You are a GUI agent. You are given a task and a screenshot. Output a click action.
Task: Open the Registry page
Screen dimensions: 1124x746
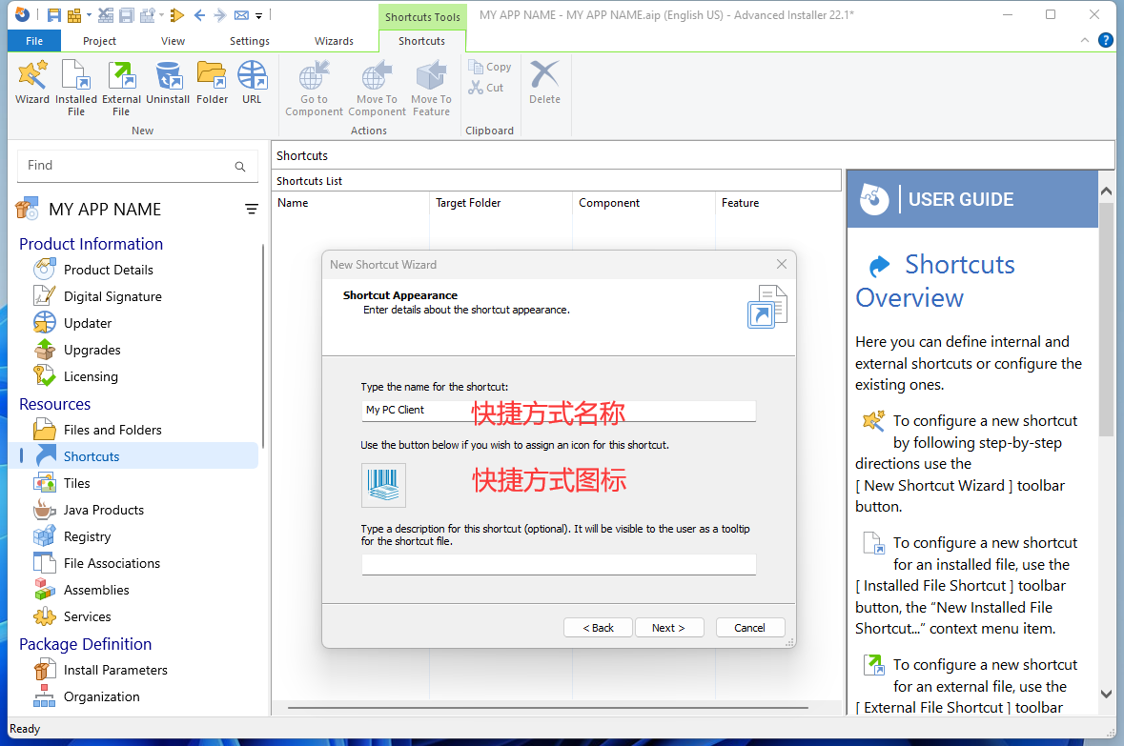coord(87,536)
